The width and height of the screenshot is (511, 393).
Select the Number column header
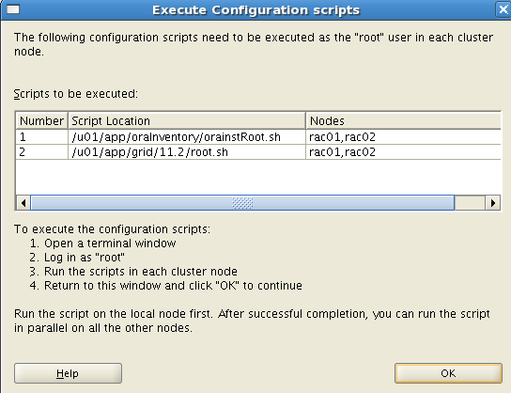click(41, 120)
